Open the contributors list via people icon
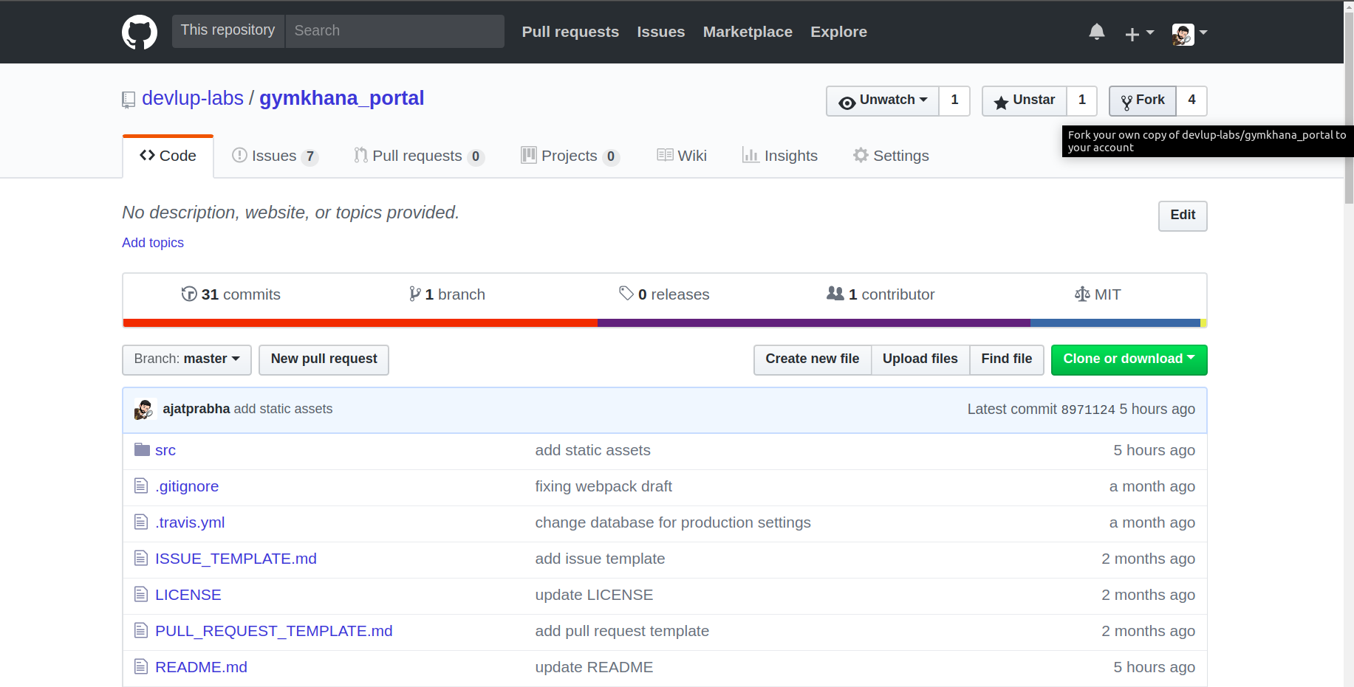The image size is (1354, 687). coord(835,293)
